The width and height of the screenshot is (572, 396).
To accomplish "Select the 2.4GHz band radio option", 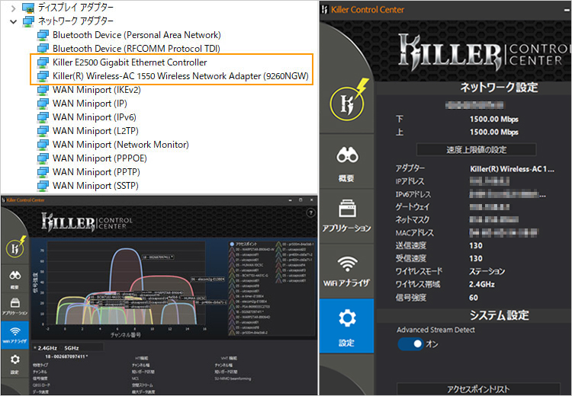I will 46,348.
